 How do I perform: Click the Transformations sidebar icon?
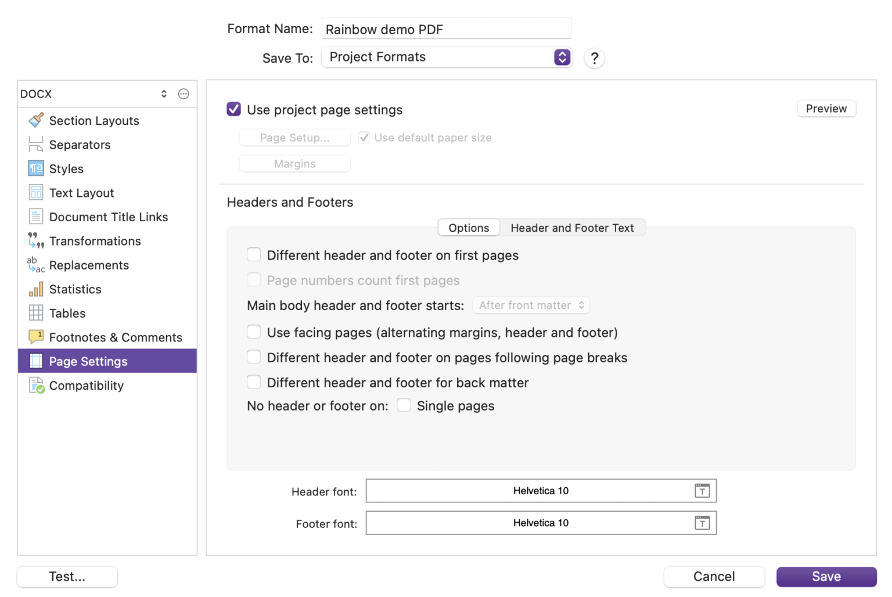click(x=35, y=240)
